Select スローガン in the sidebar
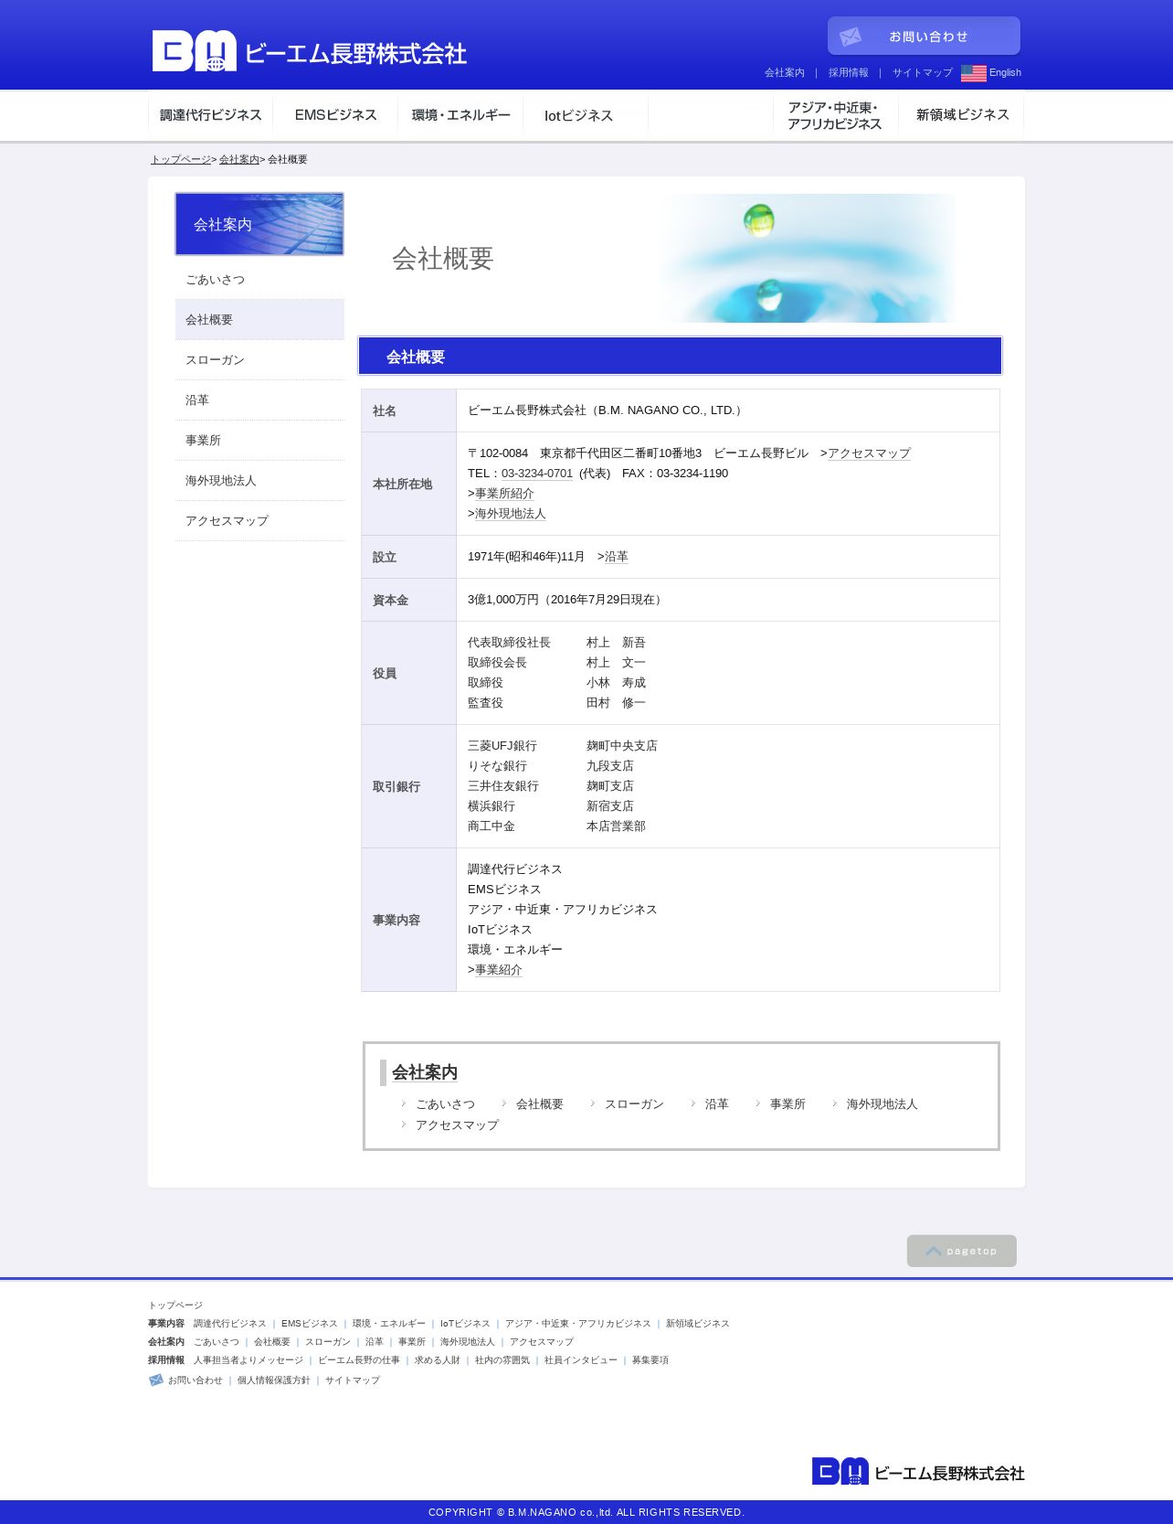The image size is (1173, 1524). (x=259, y=360)
